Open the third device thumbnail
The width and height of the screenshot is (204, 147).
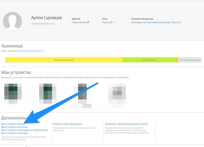[x=82, y=94]
